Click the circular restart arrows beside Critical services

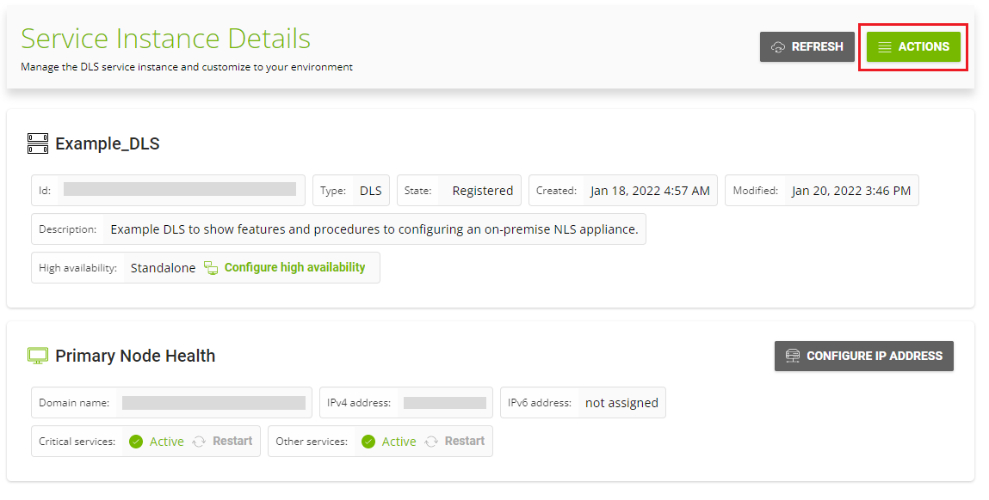tap(201, 441)
